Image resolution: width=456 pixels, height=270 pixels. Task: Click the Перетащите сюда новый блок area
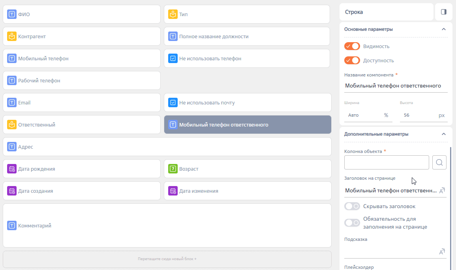click(167, 259)
